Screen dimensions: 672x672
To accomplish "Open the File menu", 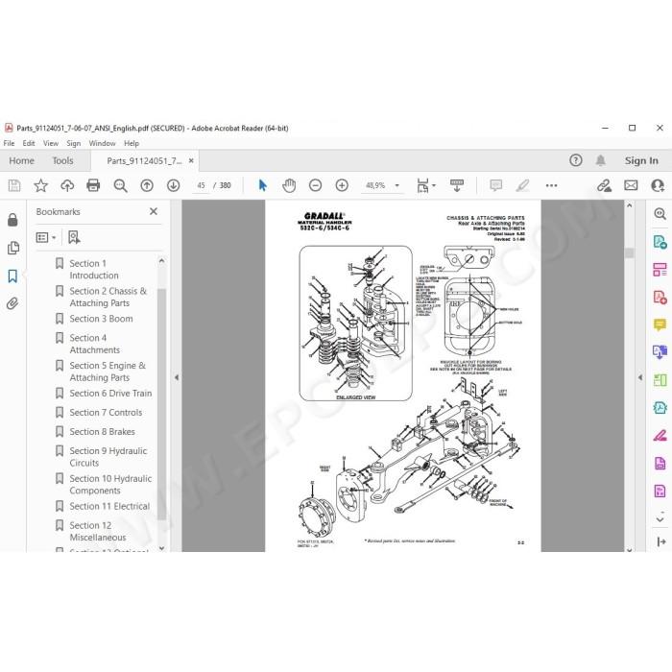I will (x=9, y=143).
